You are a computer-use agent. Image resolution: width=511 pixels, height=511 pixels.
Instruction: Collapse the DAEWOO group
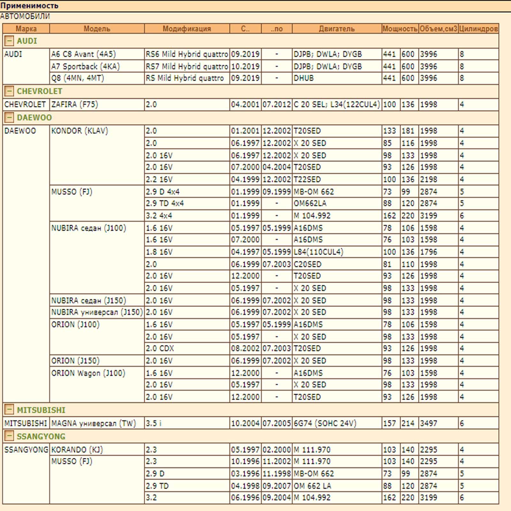coord(9,118)
